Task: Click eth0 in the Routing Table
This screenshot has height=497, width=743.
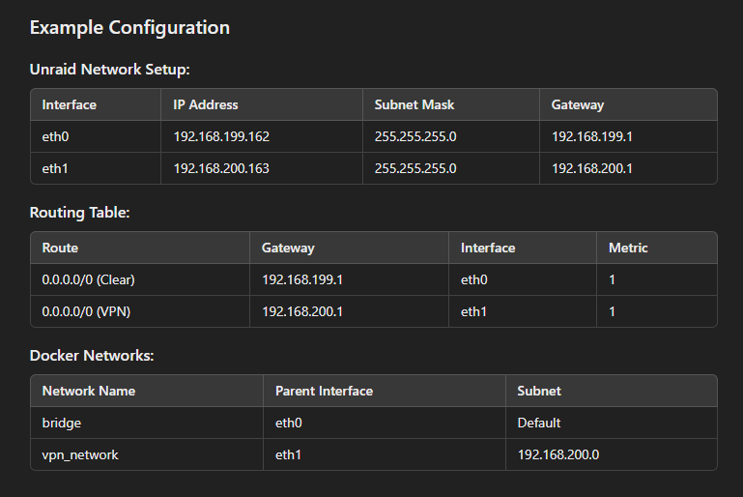Action: point(474,279)
